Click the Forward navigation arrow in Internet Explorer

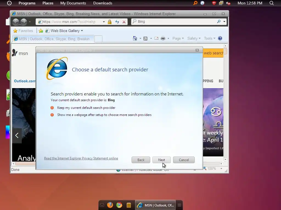[x=24, y=22]
